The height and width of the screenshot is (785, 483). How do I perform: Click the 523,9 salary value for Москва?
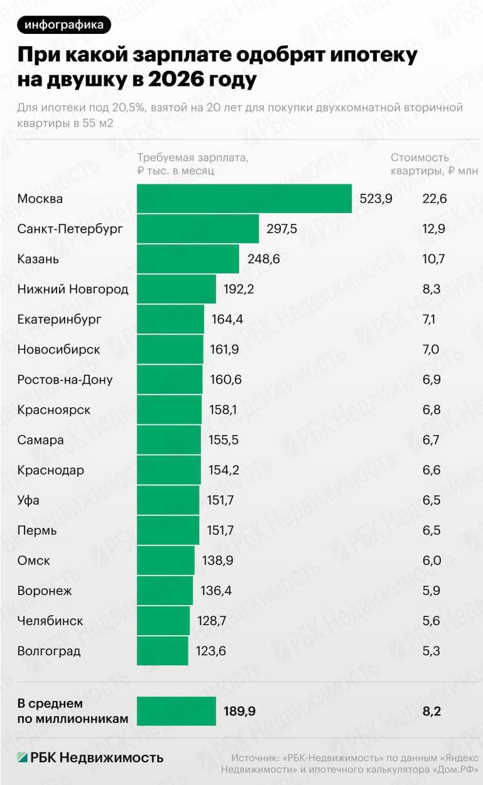point(376,199)
